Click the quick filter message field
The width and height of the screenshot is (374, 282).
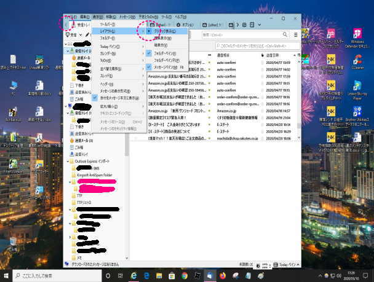(x=258, y=45)
